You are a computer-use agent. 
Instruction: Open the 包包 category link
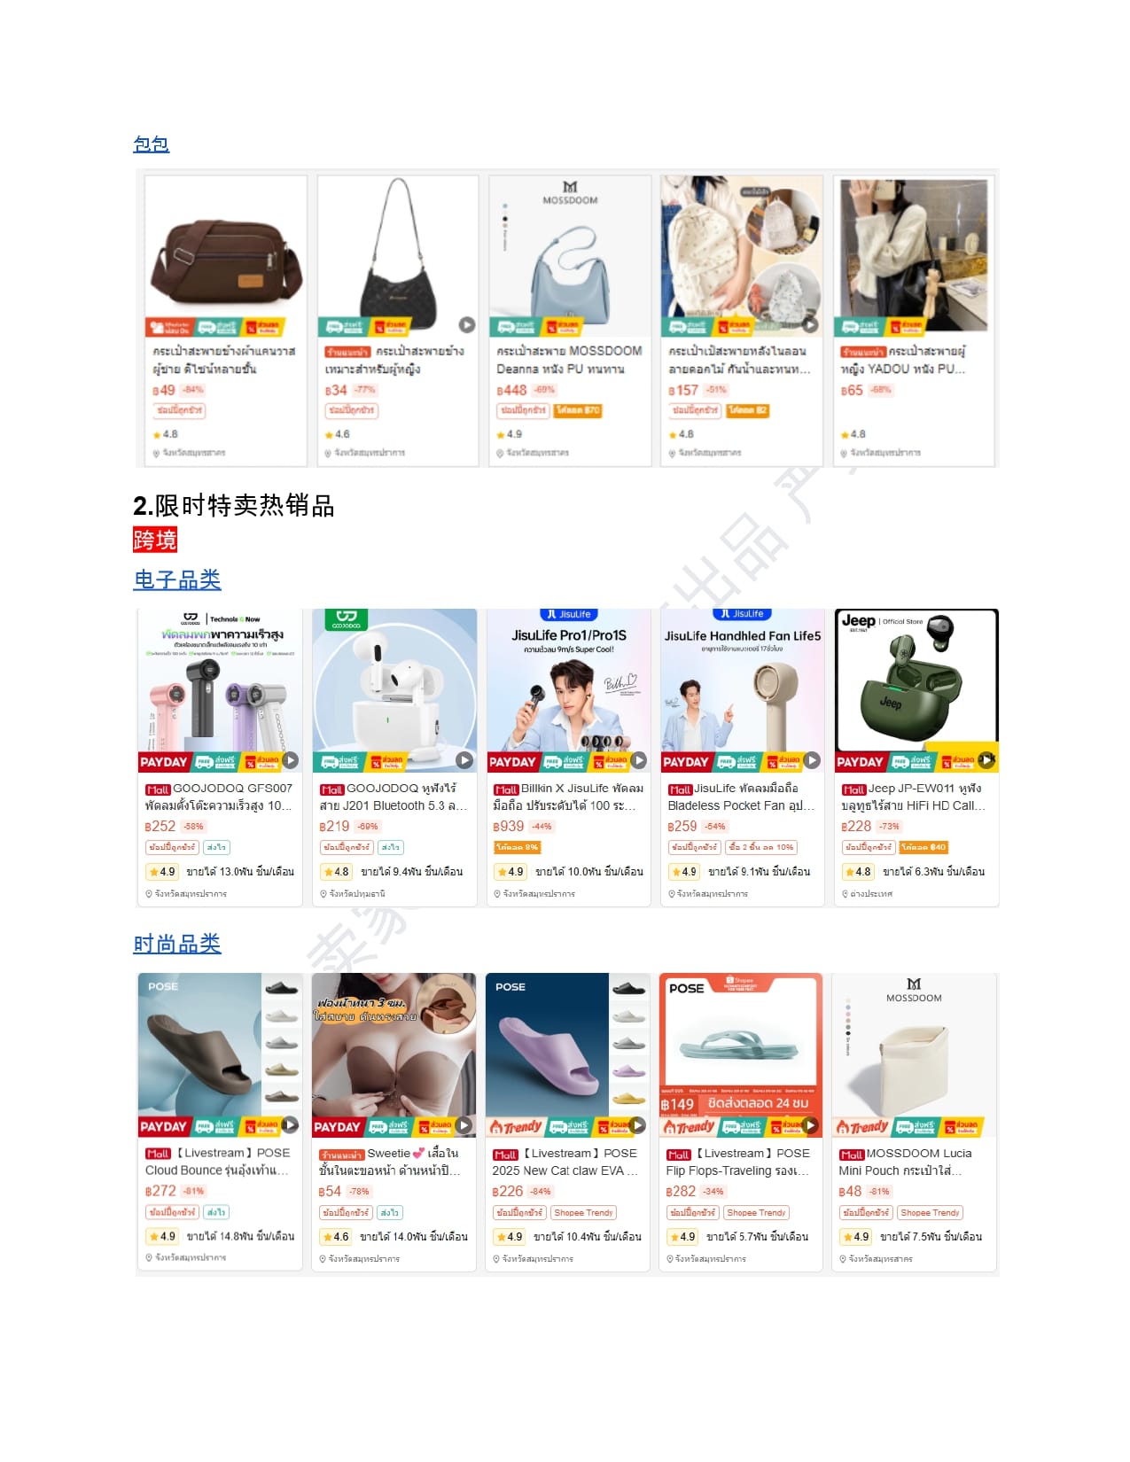(x=151, y=144)
